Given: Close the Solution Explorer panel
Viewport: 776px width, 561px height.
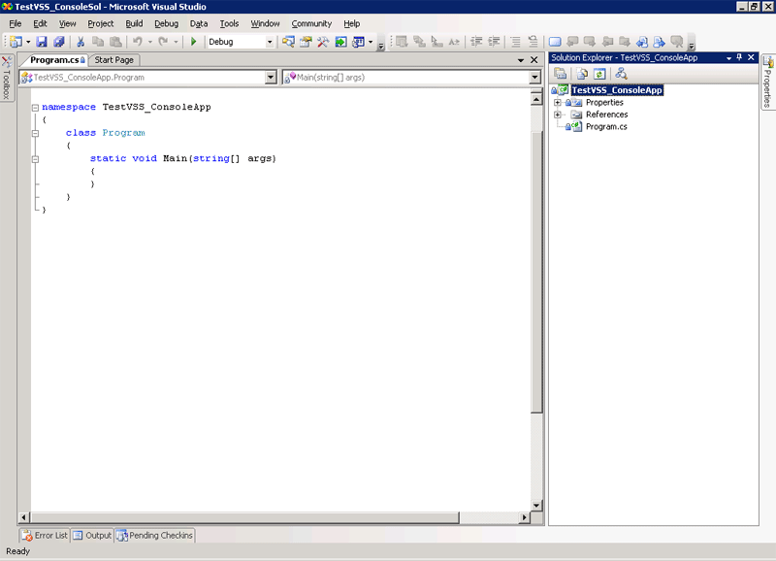Looking at the screenshot, I should click(751, 57).
